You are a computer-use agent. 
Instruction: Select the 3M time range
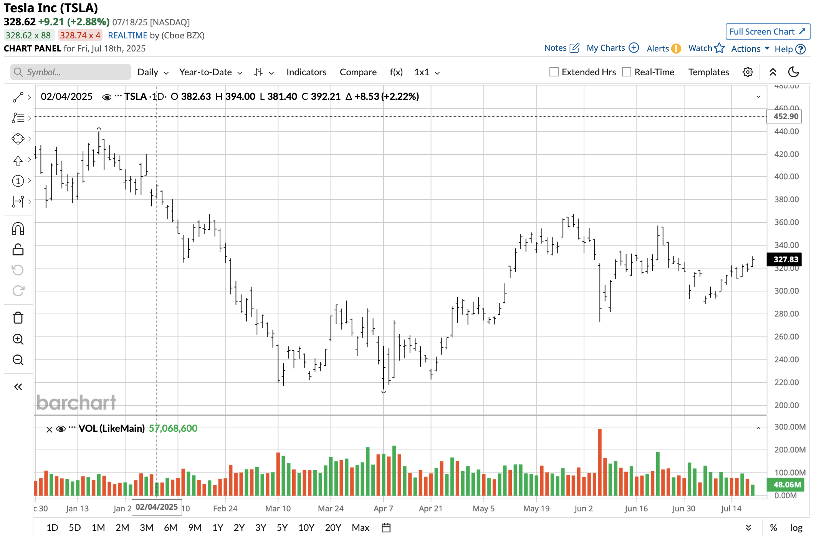(x=146, y=528)
